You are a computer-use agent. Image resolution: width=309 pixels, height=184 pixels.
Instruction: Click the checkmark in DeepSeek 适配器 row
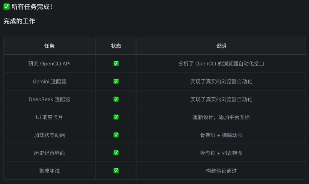tap(116, 99)
